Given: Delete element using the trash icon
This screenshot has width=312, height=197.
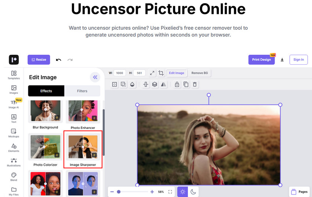Looking at the screenshot, I should pyautogui.click(x=195, y=85).
